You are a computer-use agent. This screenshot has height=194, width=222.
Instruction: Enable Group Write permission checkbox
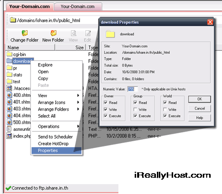(x=135, y=109)
